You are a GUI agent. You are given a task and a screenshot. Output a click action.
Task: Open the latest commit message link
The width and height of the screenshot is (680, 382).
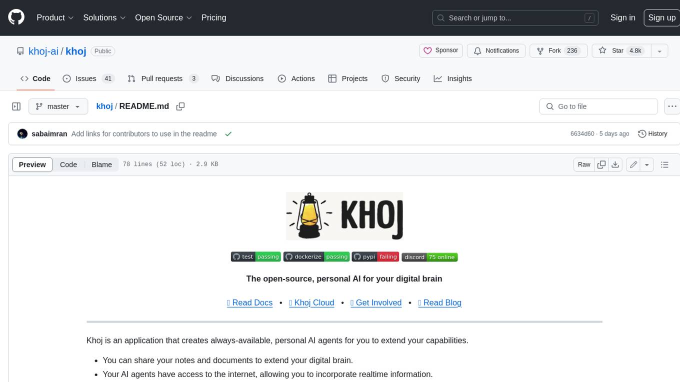(x=144, y=134)
